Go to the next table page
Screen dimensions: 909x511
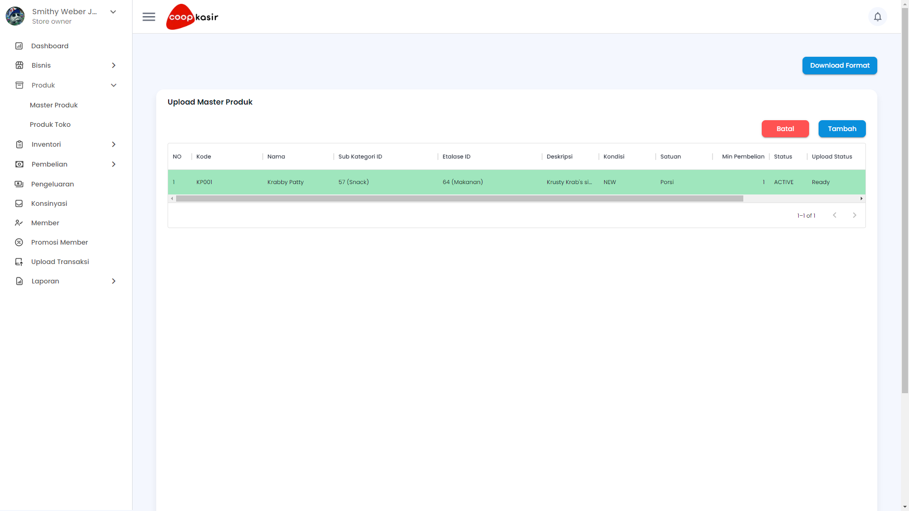click(x=855, y=215)
